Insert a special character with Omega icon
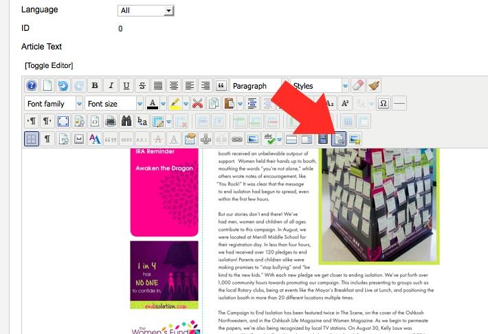Viewport: 488px width, 334px height. (x=384, y=103)
